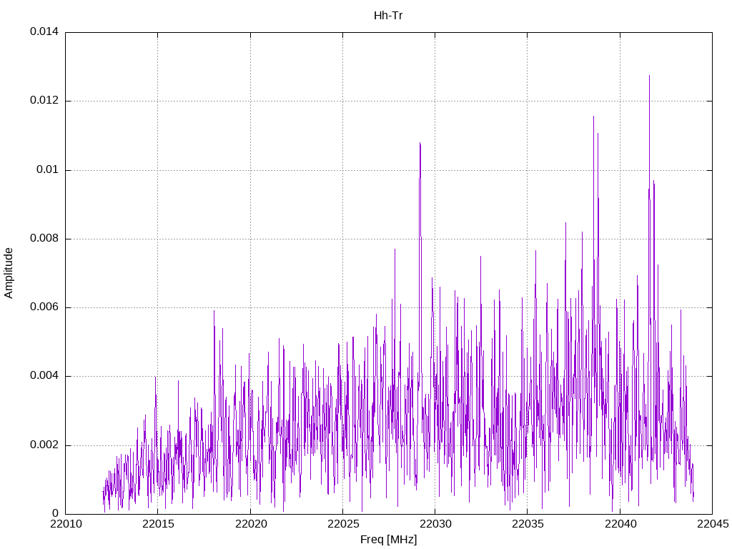Screen dimensions: 732x549
Task: Click the Amplitude y-axis label
Action: coord(9,273)
